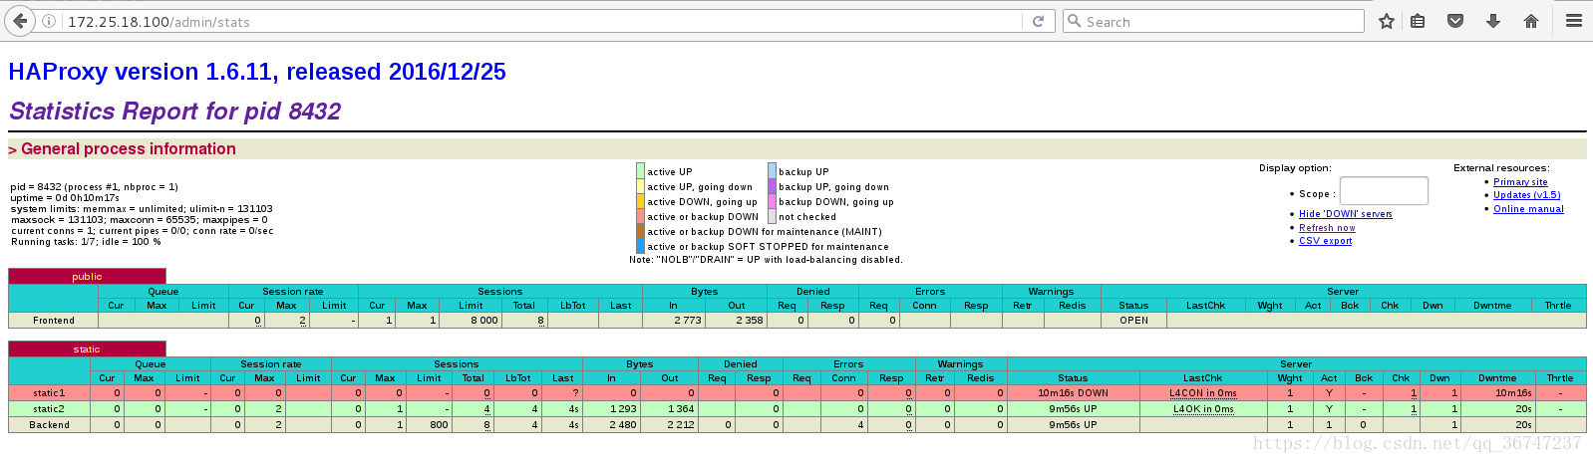Click the Hide 'DOWN' servers link
This screenshot has width=1593, height=463.
[1345, 214]
